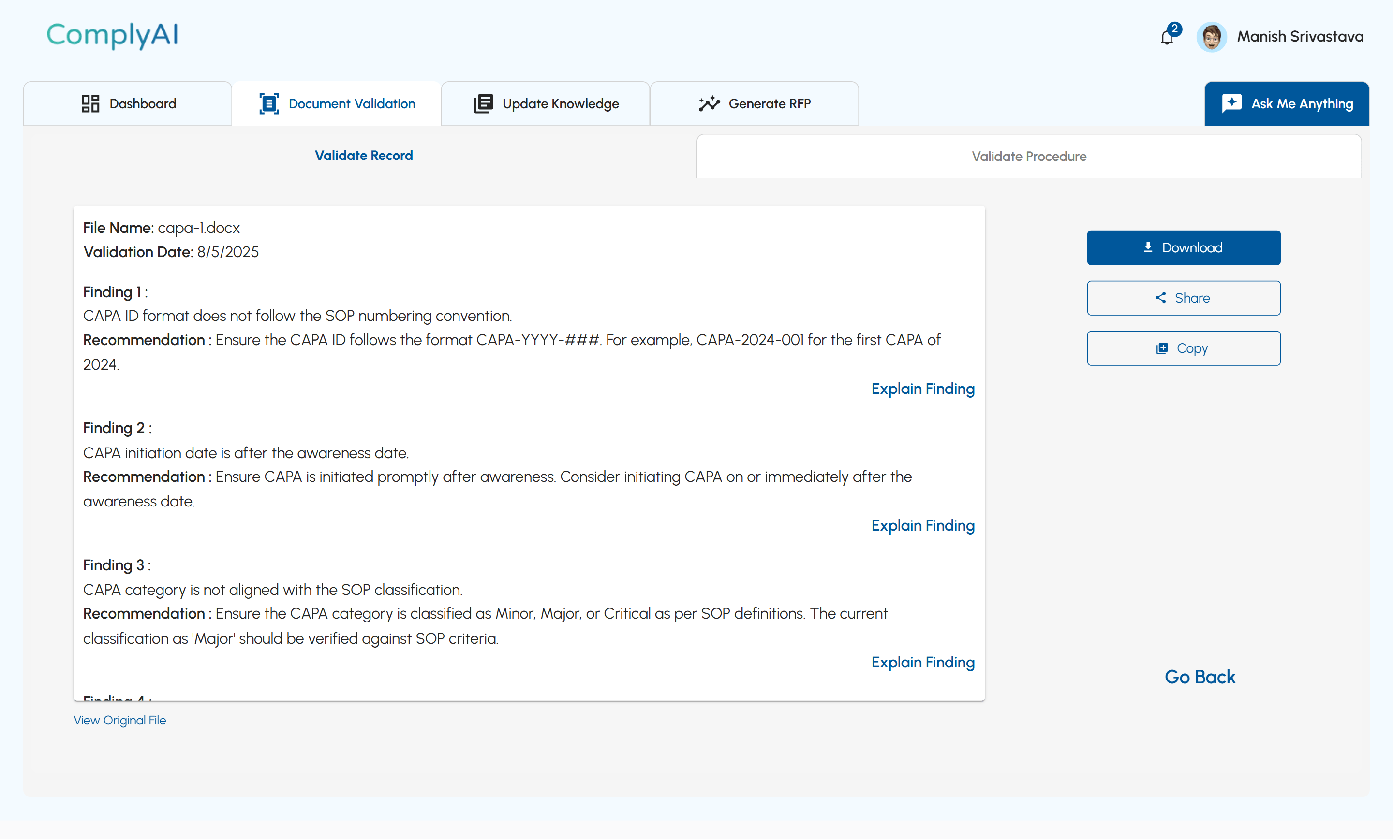Click the download arrow icon
Image resolution: width=1393 pixels, height=839 pixels.
tap(1148, 247)
